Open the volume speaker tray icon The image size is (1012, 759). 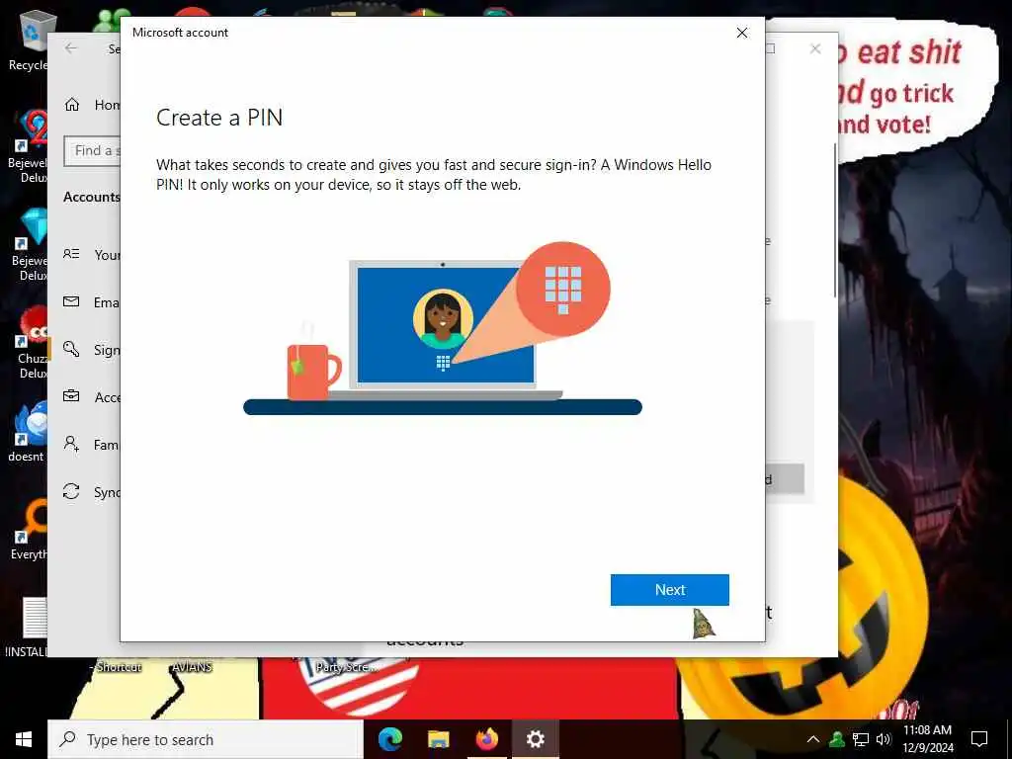coord(884,739)
